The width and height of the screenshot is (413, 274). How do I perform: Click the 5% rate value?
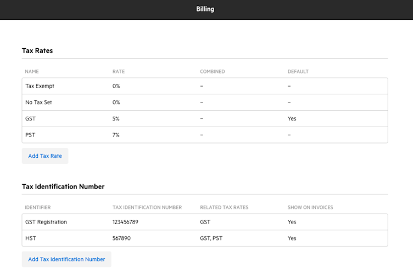(x=116, y=118)
